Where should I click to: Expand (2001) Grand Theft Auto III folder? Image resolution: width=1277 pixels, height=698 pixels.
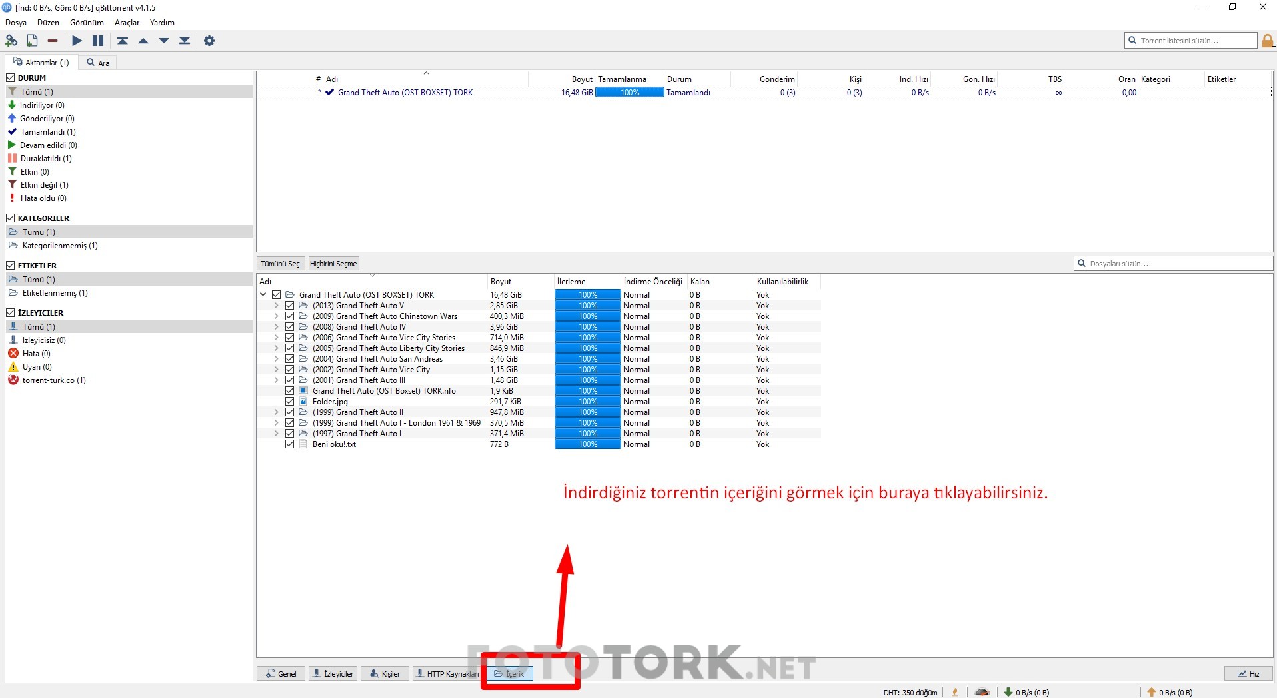[x=277, y=380]
